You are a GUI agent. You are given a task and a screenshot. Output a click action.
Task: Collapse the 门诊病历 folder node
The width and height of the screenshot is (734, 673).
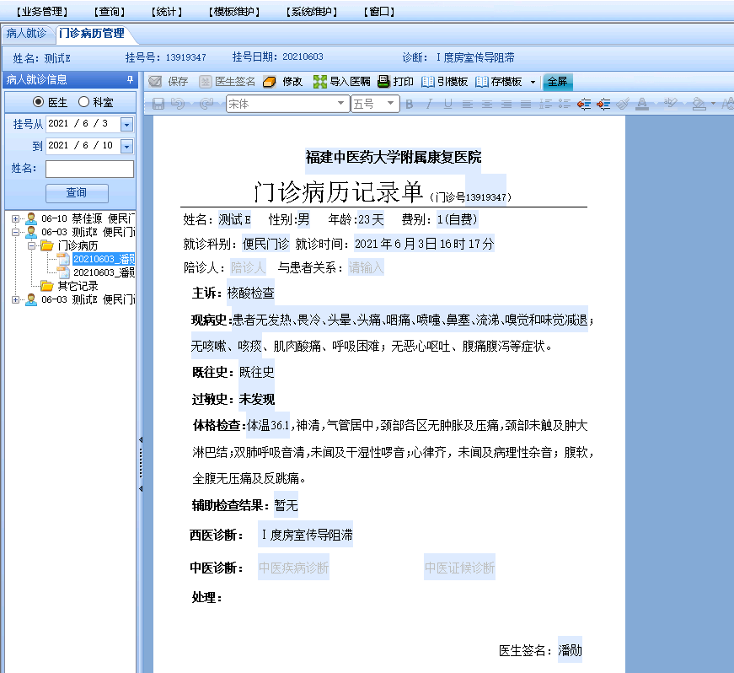(x=31, y=246)
